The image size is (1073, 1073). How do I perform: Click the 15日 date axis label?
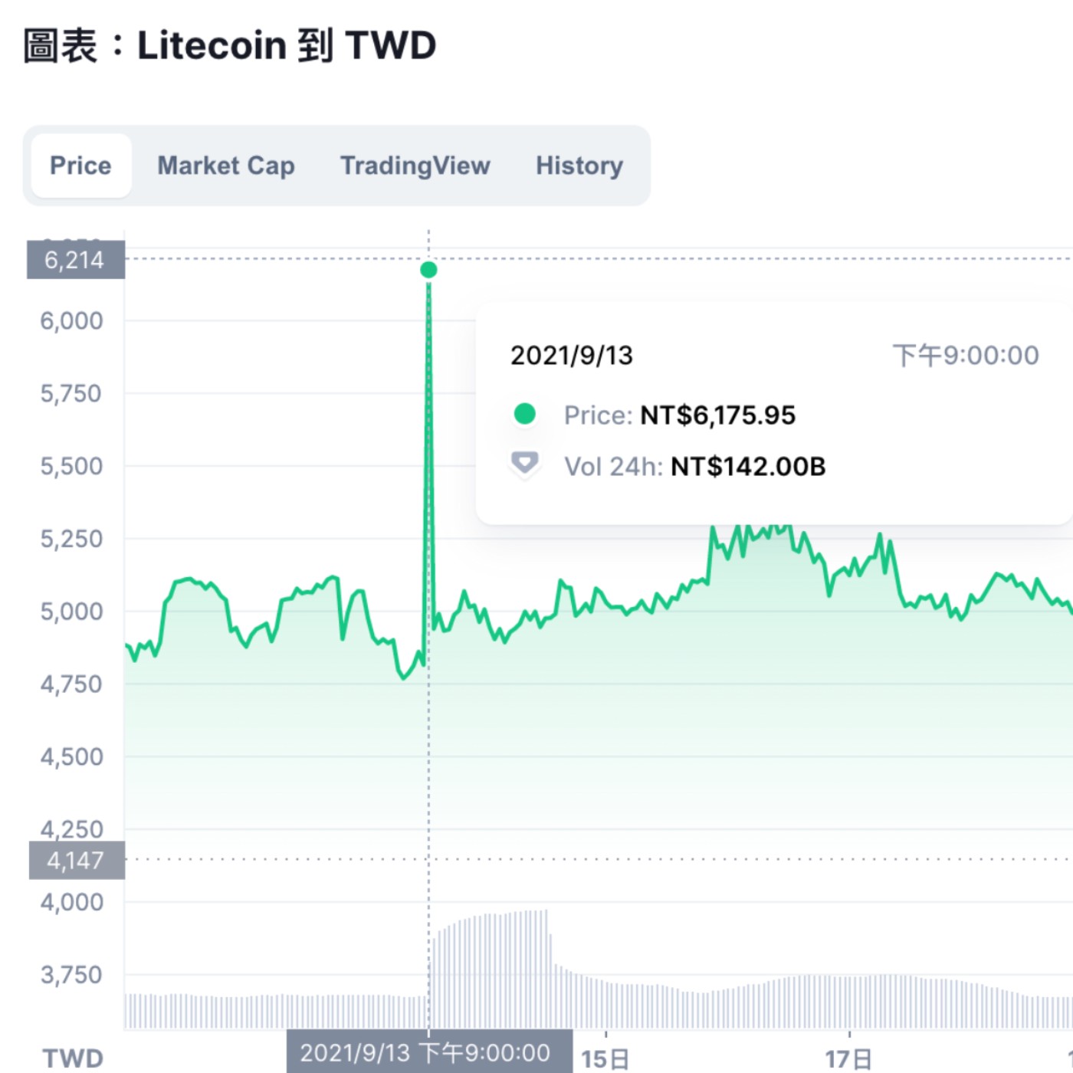click(605, 1059)
